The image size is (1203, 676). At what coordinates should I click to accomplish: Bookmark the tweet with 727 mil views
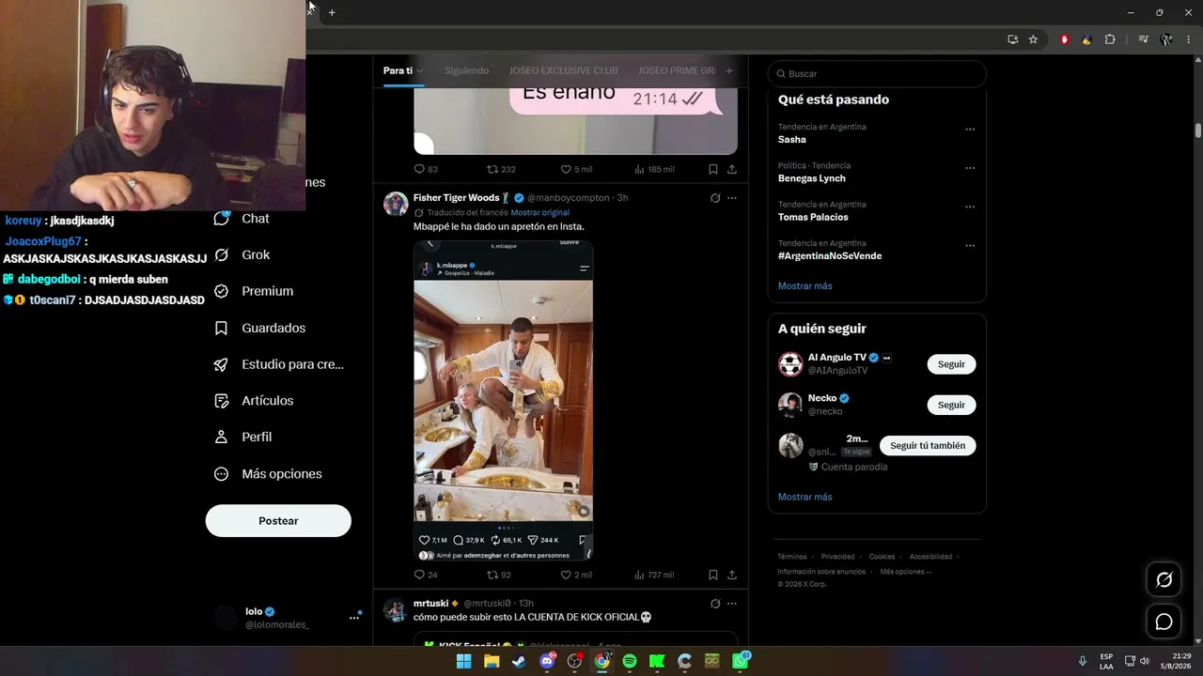(713, 575)
